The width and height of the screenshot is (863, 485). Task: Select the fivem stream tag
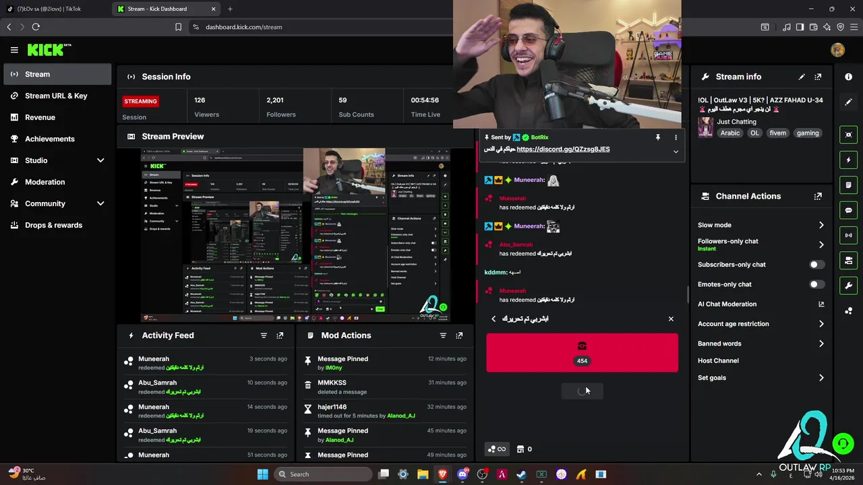[777, 133]
